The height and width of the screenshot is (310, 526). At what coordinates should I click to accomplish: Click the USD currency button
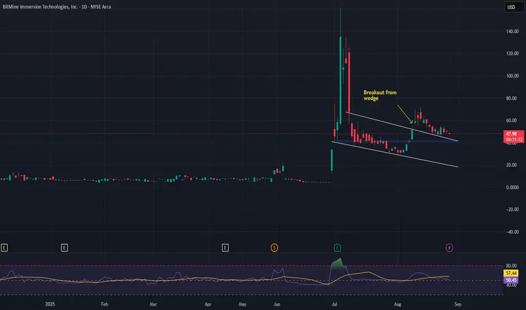[514, 7]
